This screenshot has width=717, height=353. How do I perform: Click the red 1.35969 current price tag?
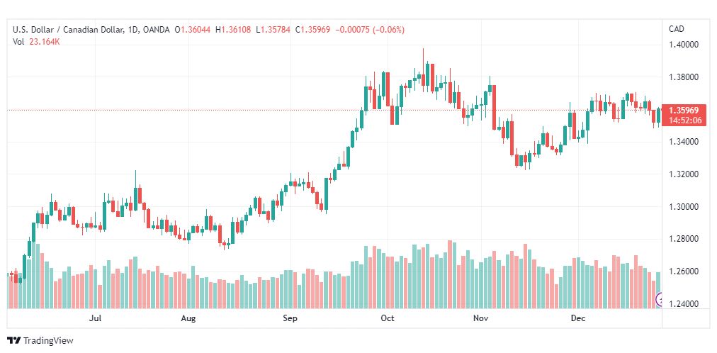pos(683,110)
